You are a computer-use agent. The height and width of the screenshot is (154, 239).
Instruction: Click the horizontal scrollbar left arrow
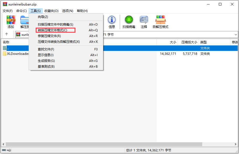tap(3, 144)
